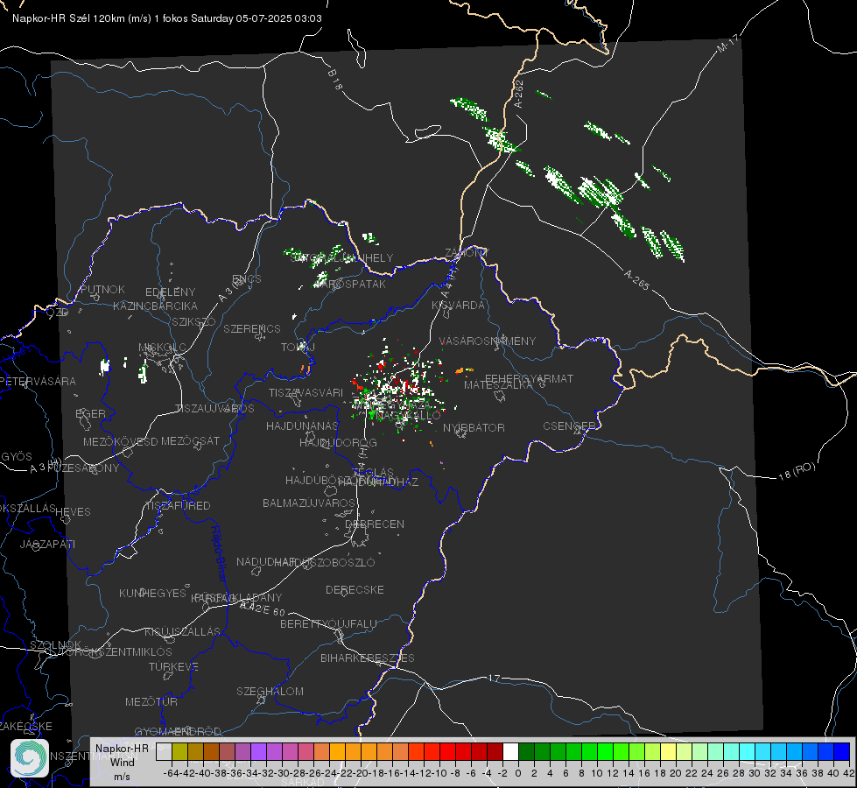This screenshot has width=857, height=788.
Task: Click the A-265 road label
Action: tap(636, 280)
